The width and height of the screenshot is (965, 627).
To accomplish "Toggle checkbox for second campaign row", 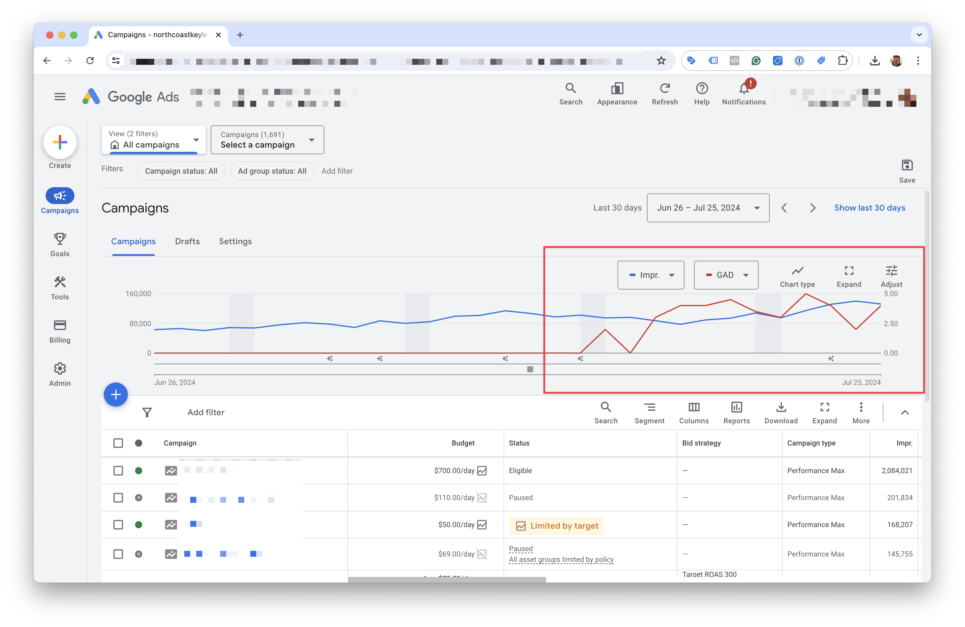I will point(118,497).
